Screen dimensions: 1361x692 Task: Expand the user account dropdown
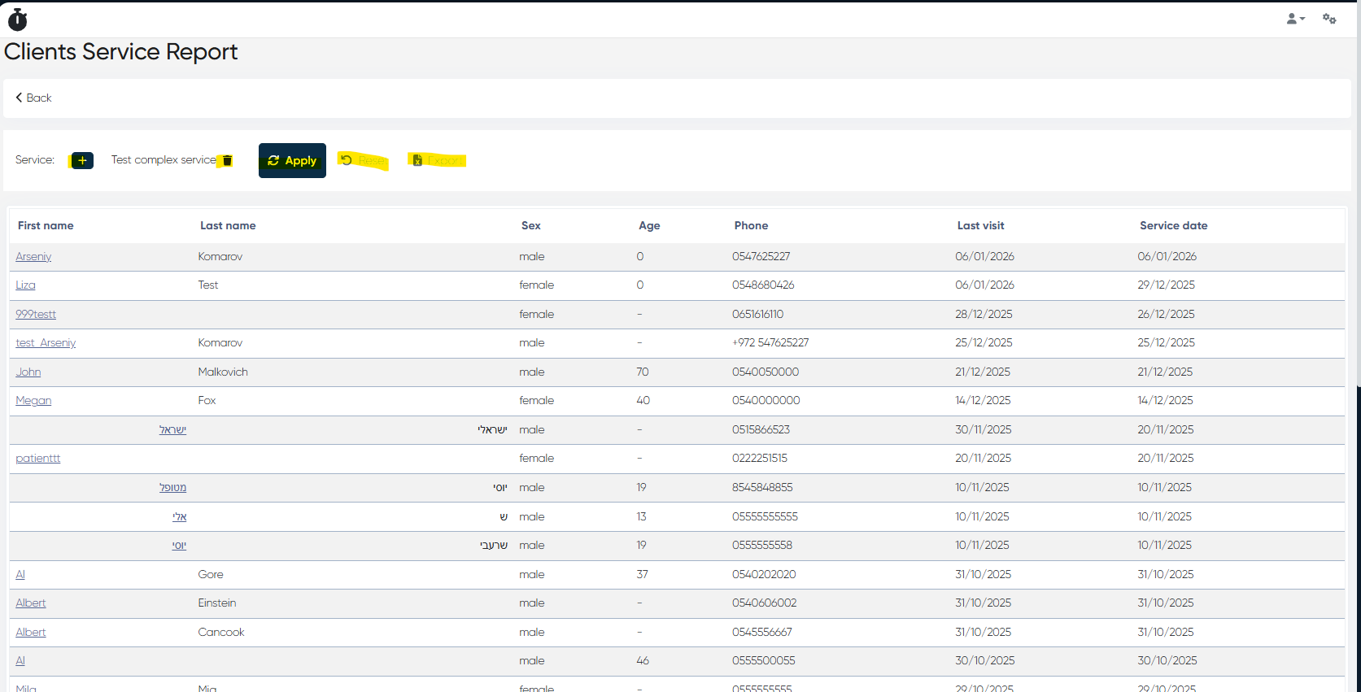coord(1295,19)
